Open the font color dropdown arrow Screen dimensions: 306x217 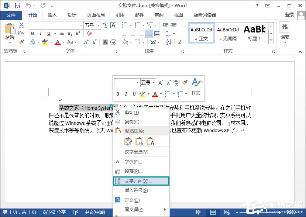pyautogui.click(x=63, y=42)
